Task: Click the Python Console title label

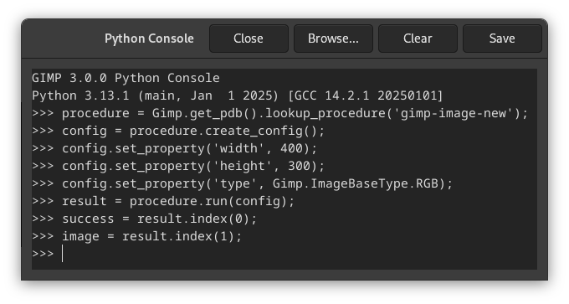Action: 149,39
